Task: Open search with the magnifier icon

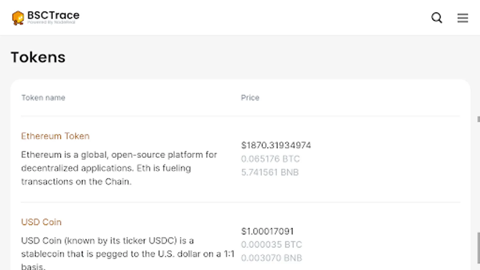Action: point(436,18)
